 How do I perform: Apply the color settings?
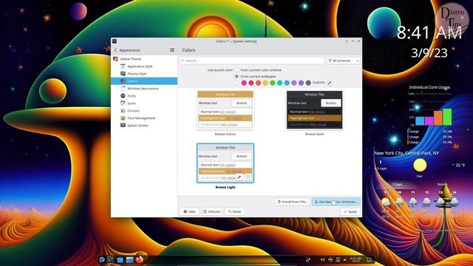point(350,212)
